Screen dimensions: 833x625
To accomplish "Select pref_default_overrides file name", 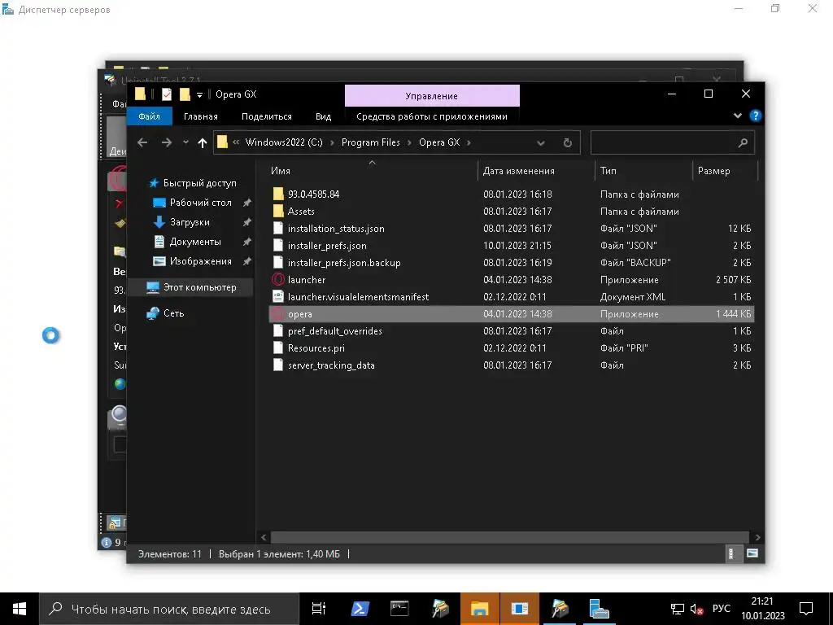I will tap(334, 331).
